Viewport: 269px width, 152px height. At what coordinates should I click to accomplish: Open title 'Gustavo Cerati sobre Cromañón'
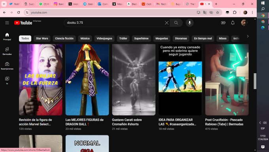(x=127, y=122)
